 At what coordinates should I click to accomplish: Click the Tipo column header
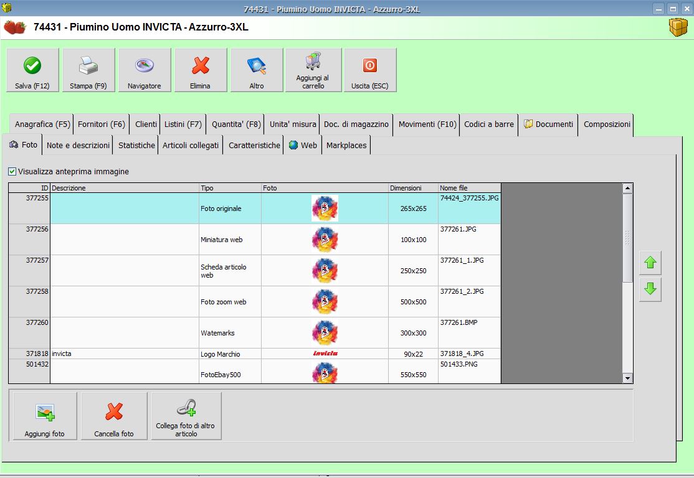click(230, 188)
